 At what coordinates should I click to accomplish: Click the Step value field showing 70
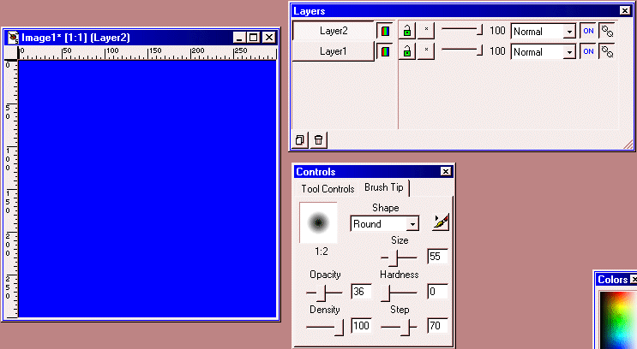[437, 326]
